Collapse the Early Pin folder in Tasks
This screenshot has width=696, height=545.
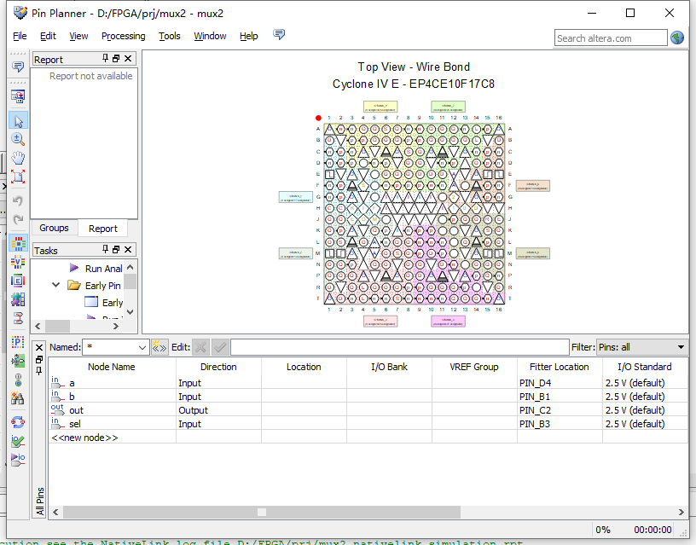(56, 285)
